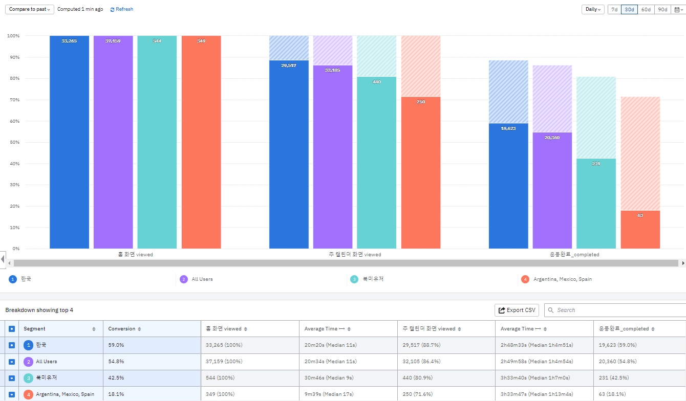
Task: Click the Export CSV button
Action: click(517, 310)
